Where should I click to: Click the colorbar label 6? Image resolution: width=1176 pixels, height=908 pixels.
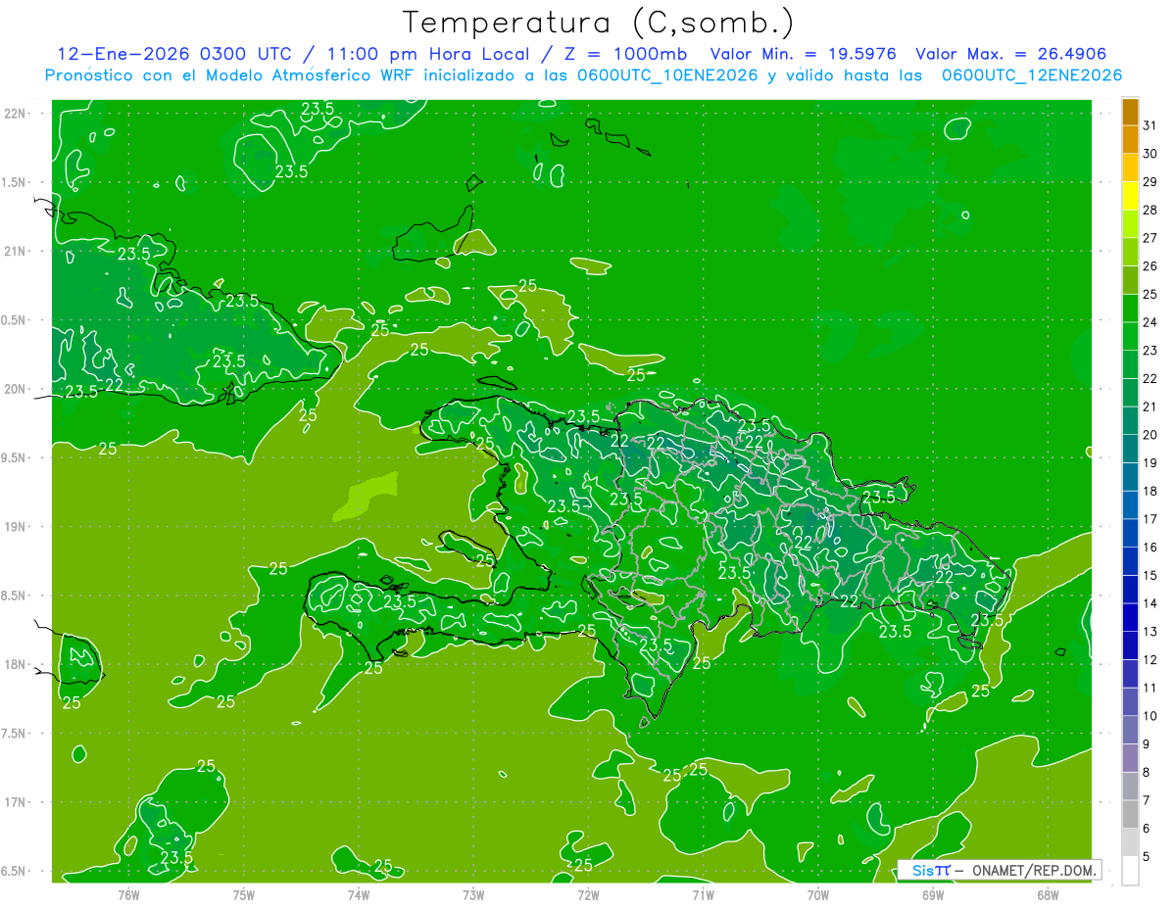1147,829
